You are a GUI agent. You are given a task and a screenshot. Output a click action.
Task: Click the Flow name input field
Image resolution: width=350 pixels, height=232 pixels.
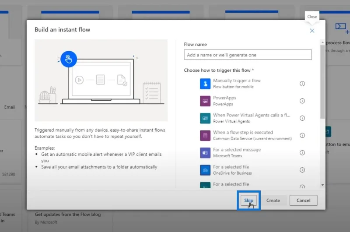click(x=248, y=55)
